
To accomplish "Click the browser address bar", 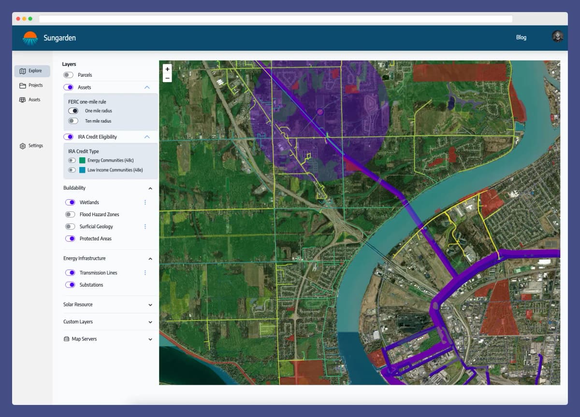I will coord(275,19).
